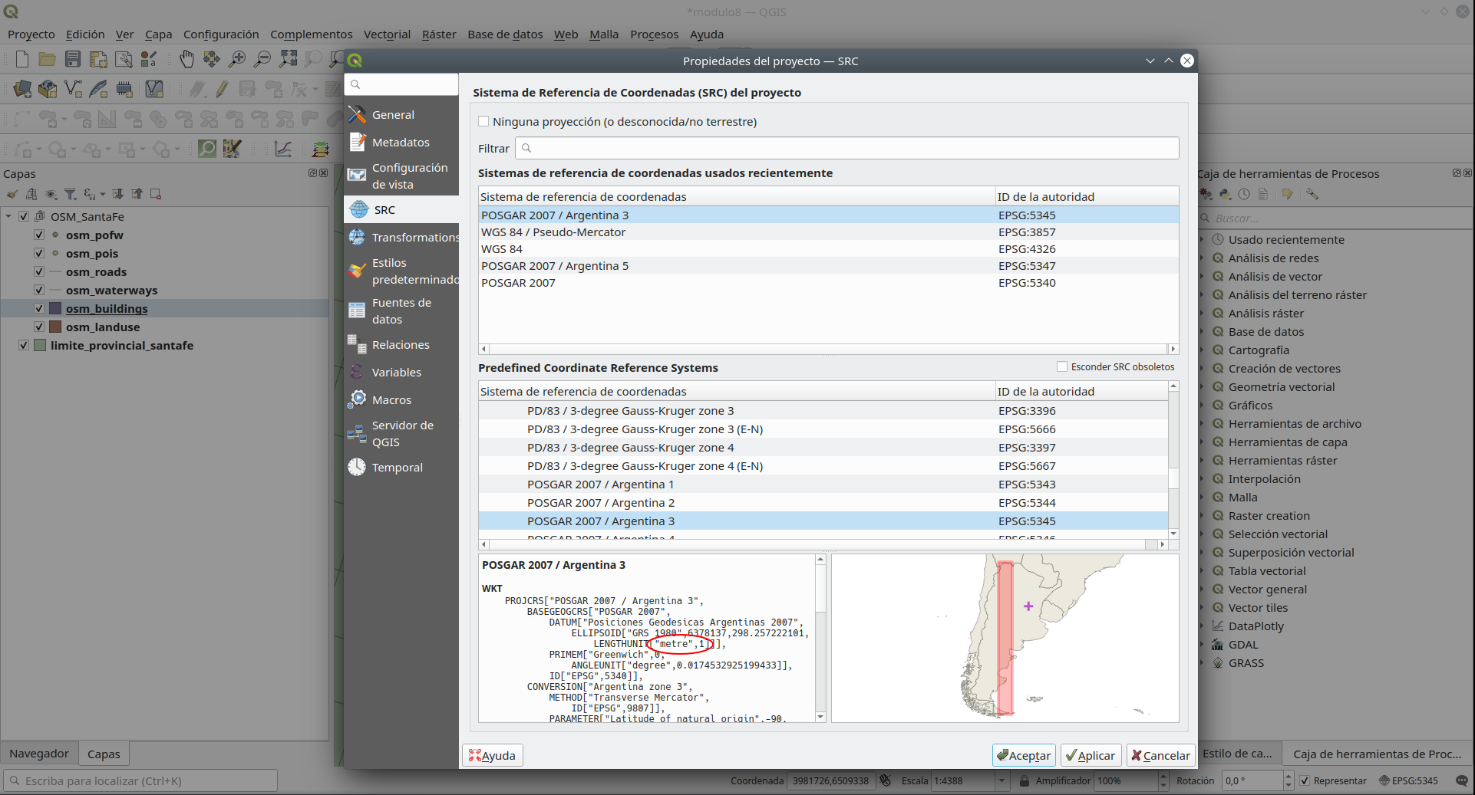Select WGS 84 / Pseudo-Mercator recent CRS
Screen dimensions: 1475x795
828,232
